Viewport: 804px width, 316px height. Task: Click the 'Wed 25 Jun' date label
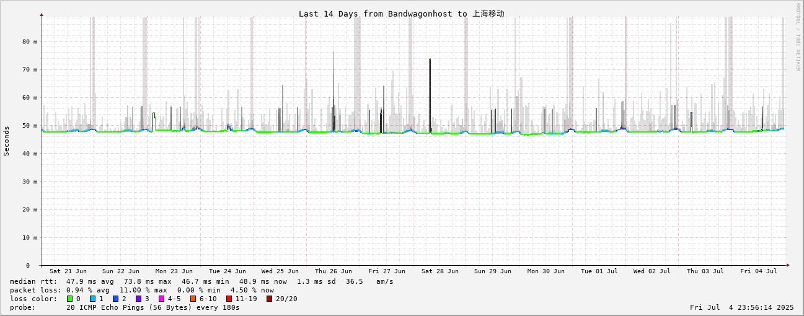pos(280,271)
